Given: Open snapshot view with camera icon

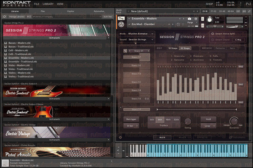Looking at the screenshot, I should [x=189, y=19].
